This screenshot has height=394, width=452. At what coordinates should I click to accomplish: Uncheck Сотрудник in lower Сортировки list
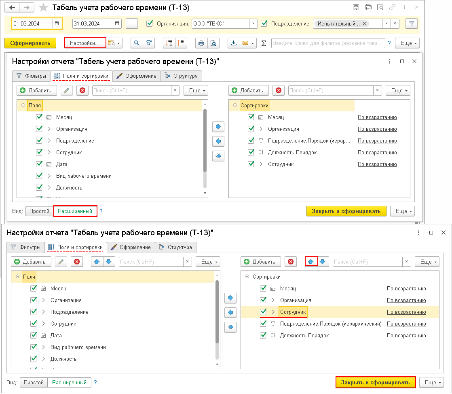click(263, 312)
